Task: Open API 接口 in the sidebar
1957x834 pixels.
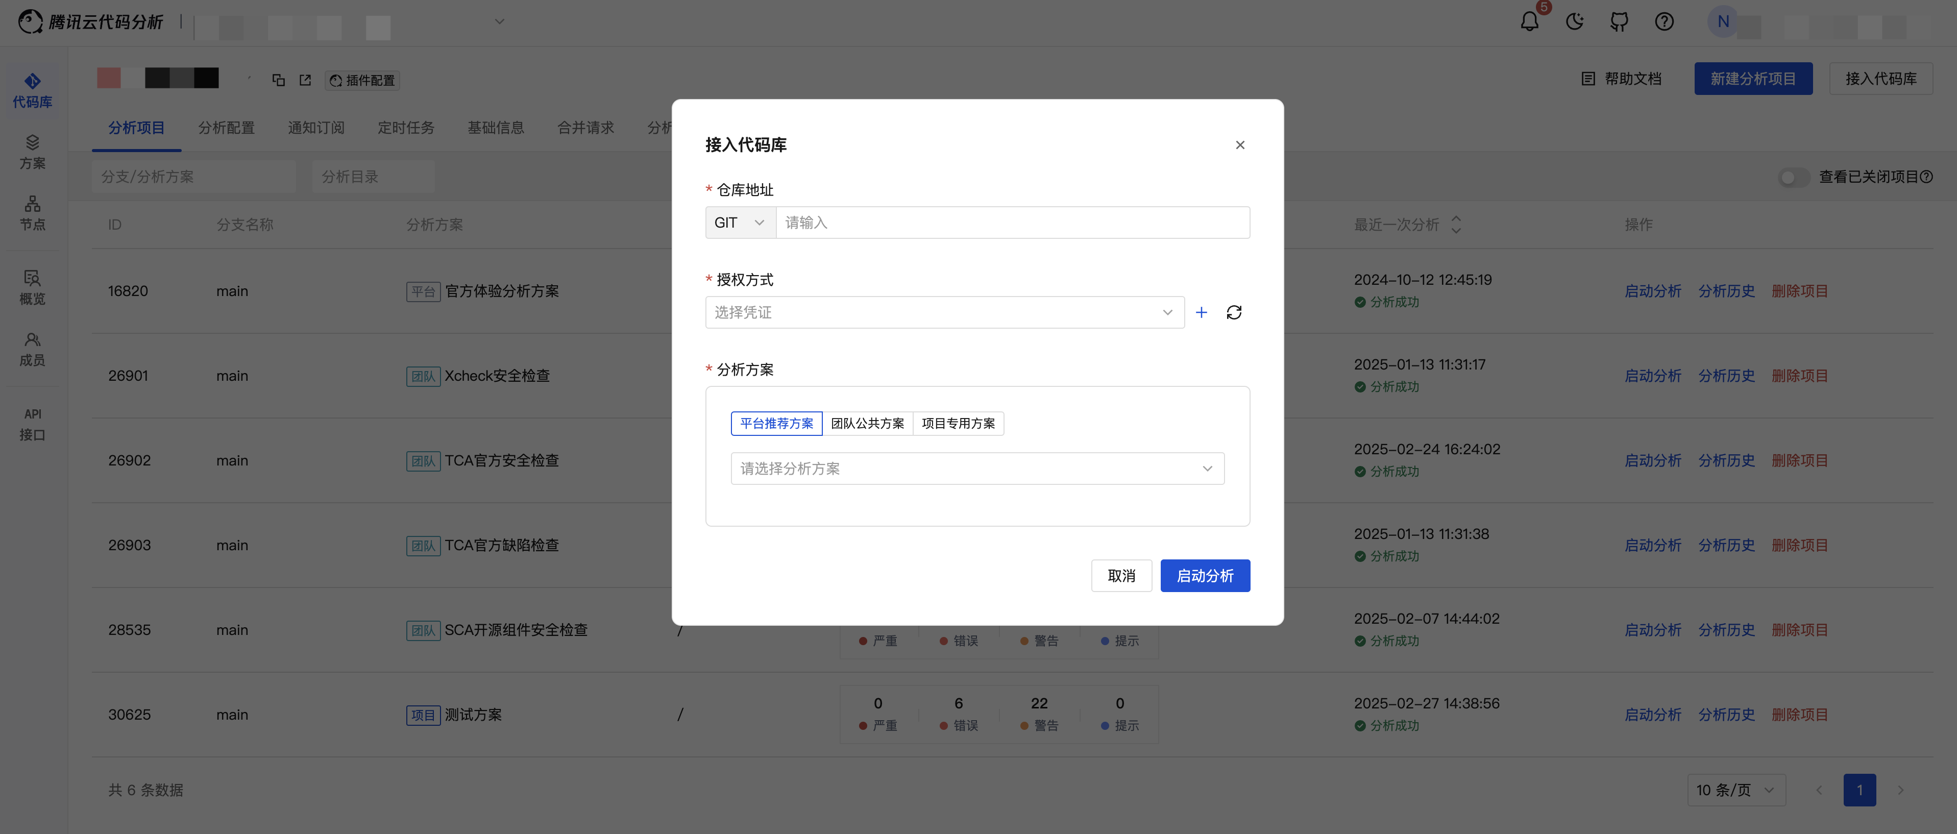Action: click(32, 424)
